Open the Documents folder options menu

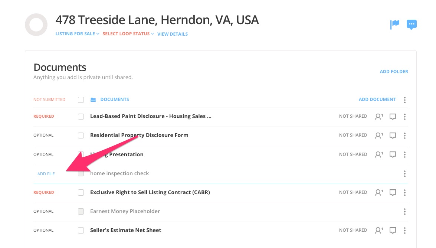point(405,100)
